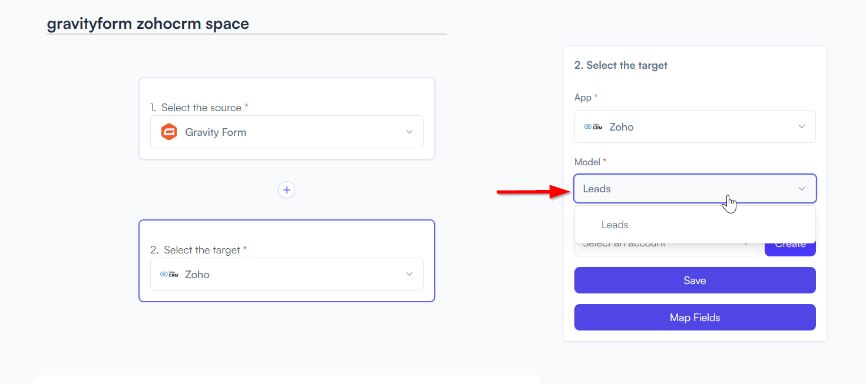This screenshot has height=384, width=866.
Task: Select the '1. Select the source' card
Action: (x=287, y=119)
